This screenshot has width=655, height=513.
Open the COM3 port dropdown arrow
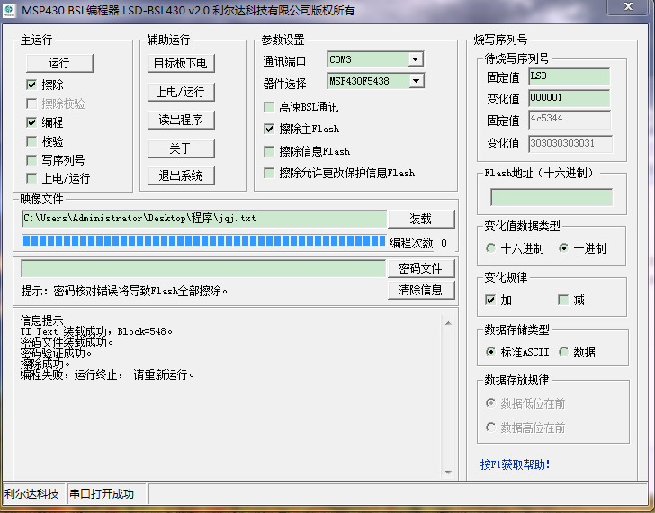(x=416, y=59)
